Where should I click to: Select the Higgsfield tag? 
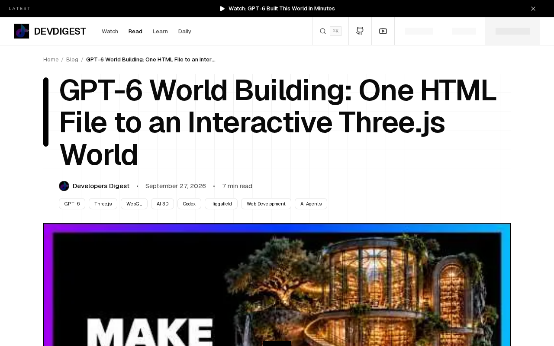click(221, 204)
